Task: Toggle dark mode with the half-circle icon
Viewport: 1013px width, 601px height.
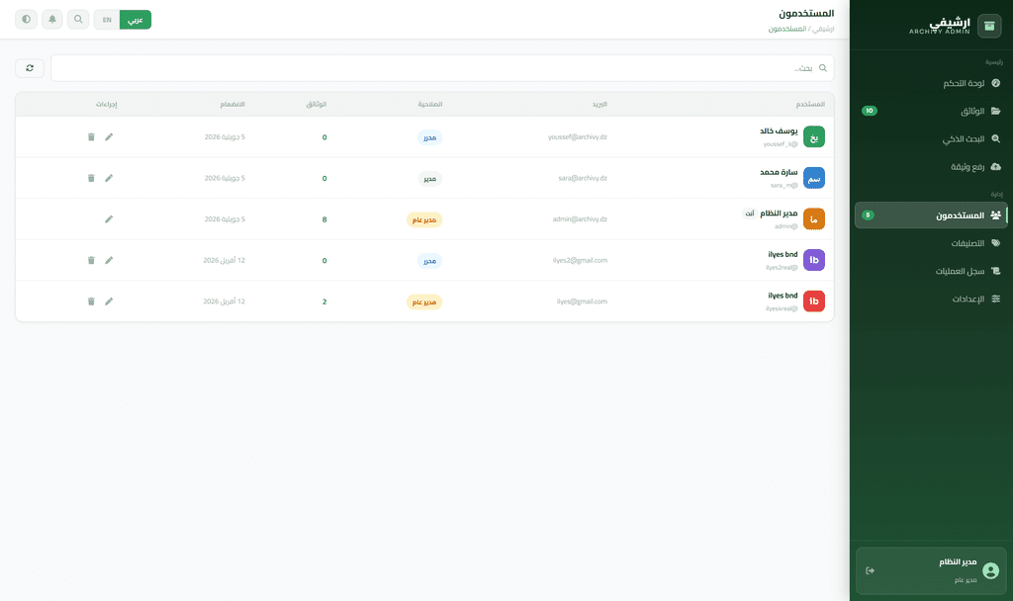Action: click(x=26, y=20)
